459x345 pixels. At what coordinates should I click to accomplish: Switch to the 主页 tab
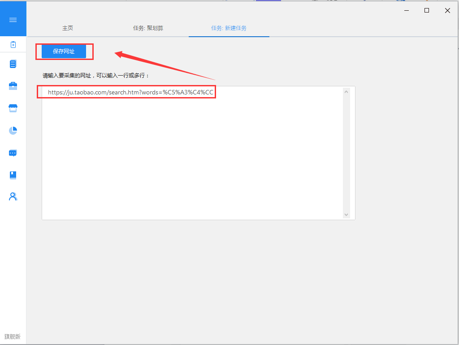click(68, 28)
